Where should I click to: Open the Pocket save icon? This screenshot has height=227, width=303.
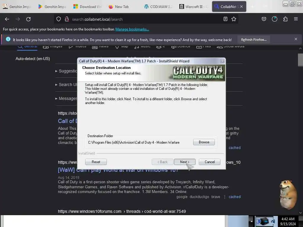pos(264,19)
